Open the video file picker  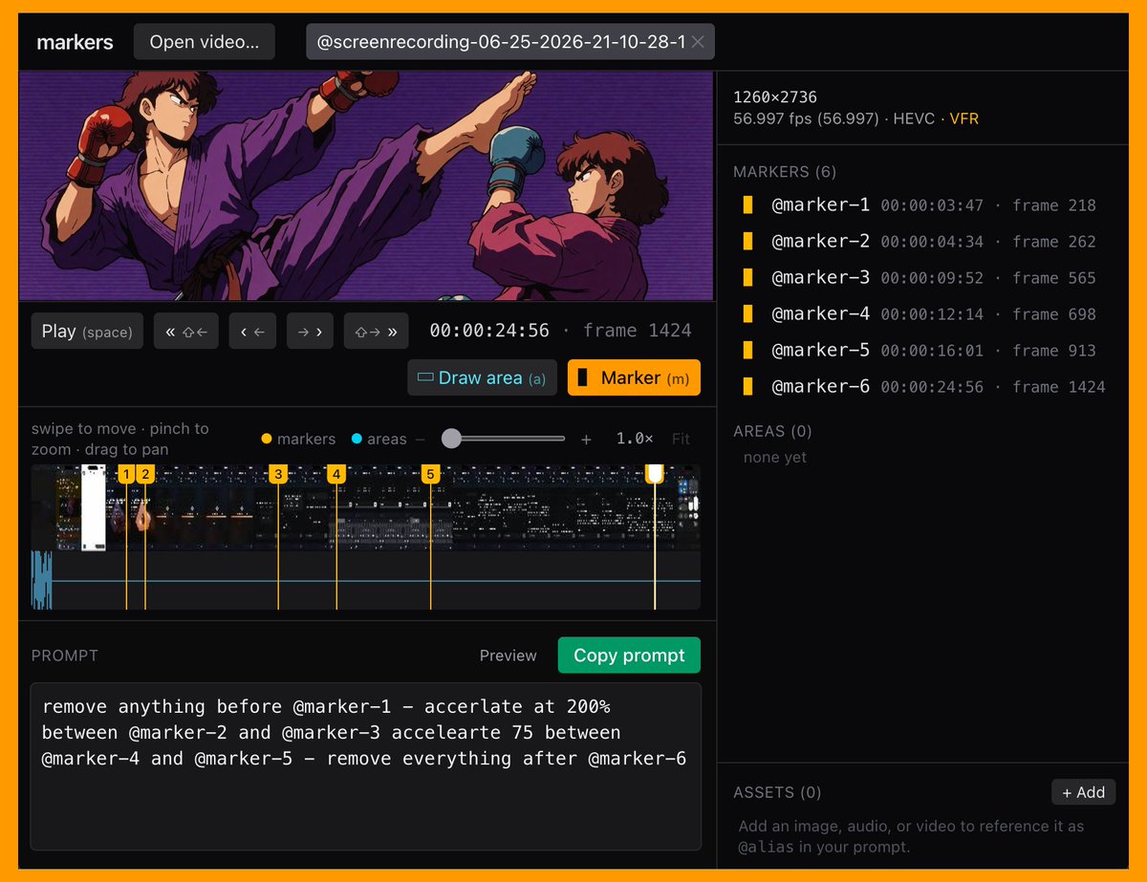point(205,42)
